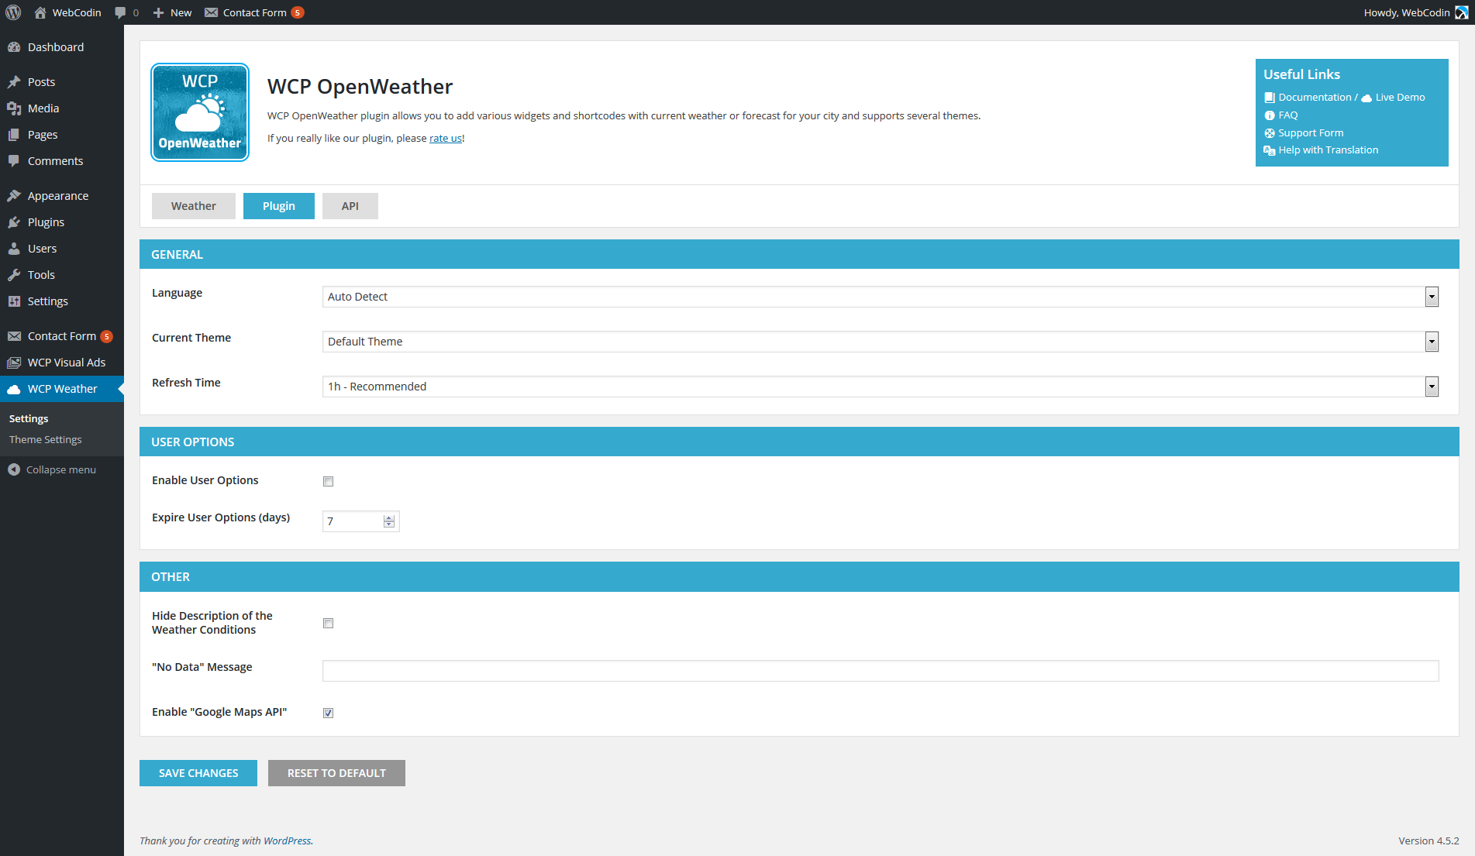Screen dimensions: 1475x856
Task: Click the WordPress logo icon in admin bar
Action: (13, 12)
